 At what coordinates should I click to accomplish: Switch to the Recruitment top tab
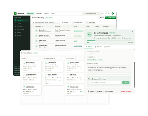pos(30,13)
